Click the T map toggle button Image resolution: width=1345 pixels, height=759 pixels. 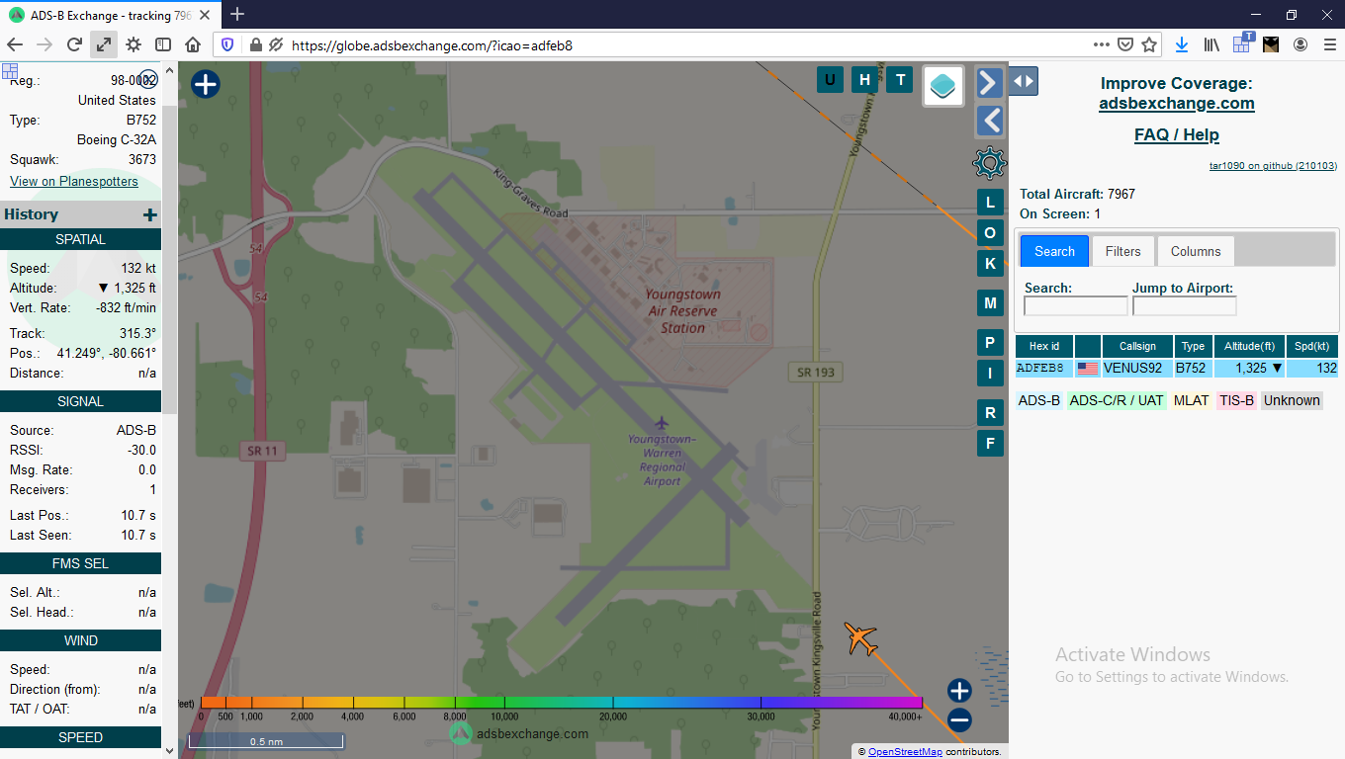[x=900, y=80]
